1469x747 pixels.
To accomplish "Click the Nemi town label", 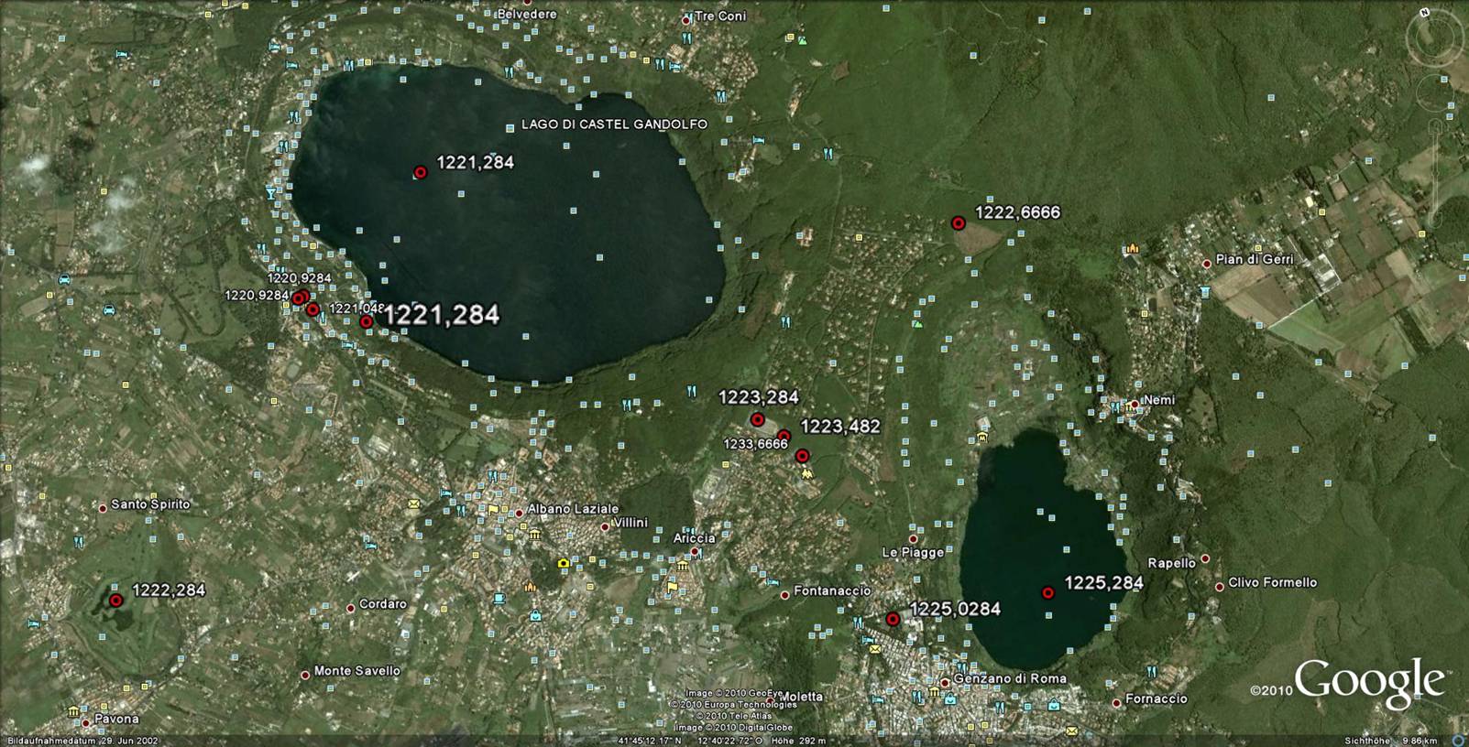I will [x=1159, y=400].
